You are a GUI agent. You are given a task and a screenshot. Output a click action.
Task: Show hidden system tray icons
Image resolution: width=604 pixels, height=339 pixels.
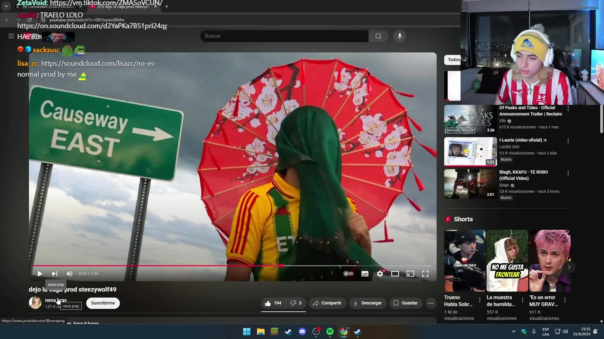514,331
